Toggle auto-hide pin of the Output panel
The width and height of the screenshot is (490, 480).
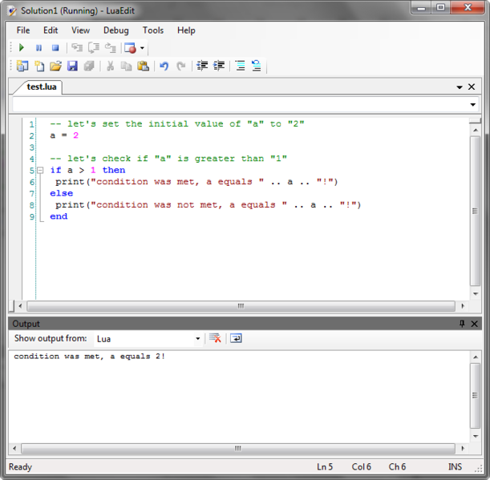pos(462,324)
